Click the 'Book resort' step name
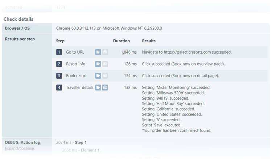This screenshot has width=272, height=159. tap(76, 76)
